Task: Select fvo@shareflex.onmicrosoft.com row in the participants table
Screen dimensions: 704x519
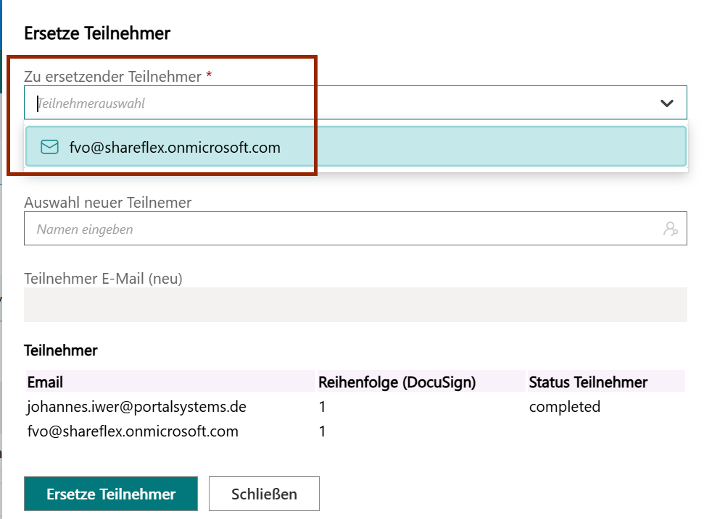Action: (x=133, y=431)
